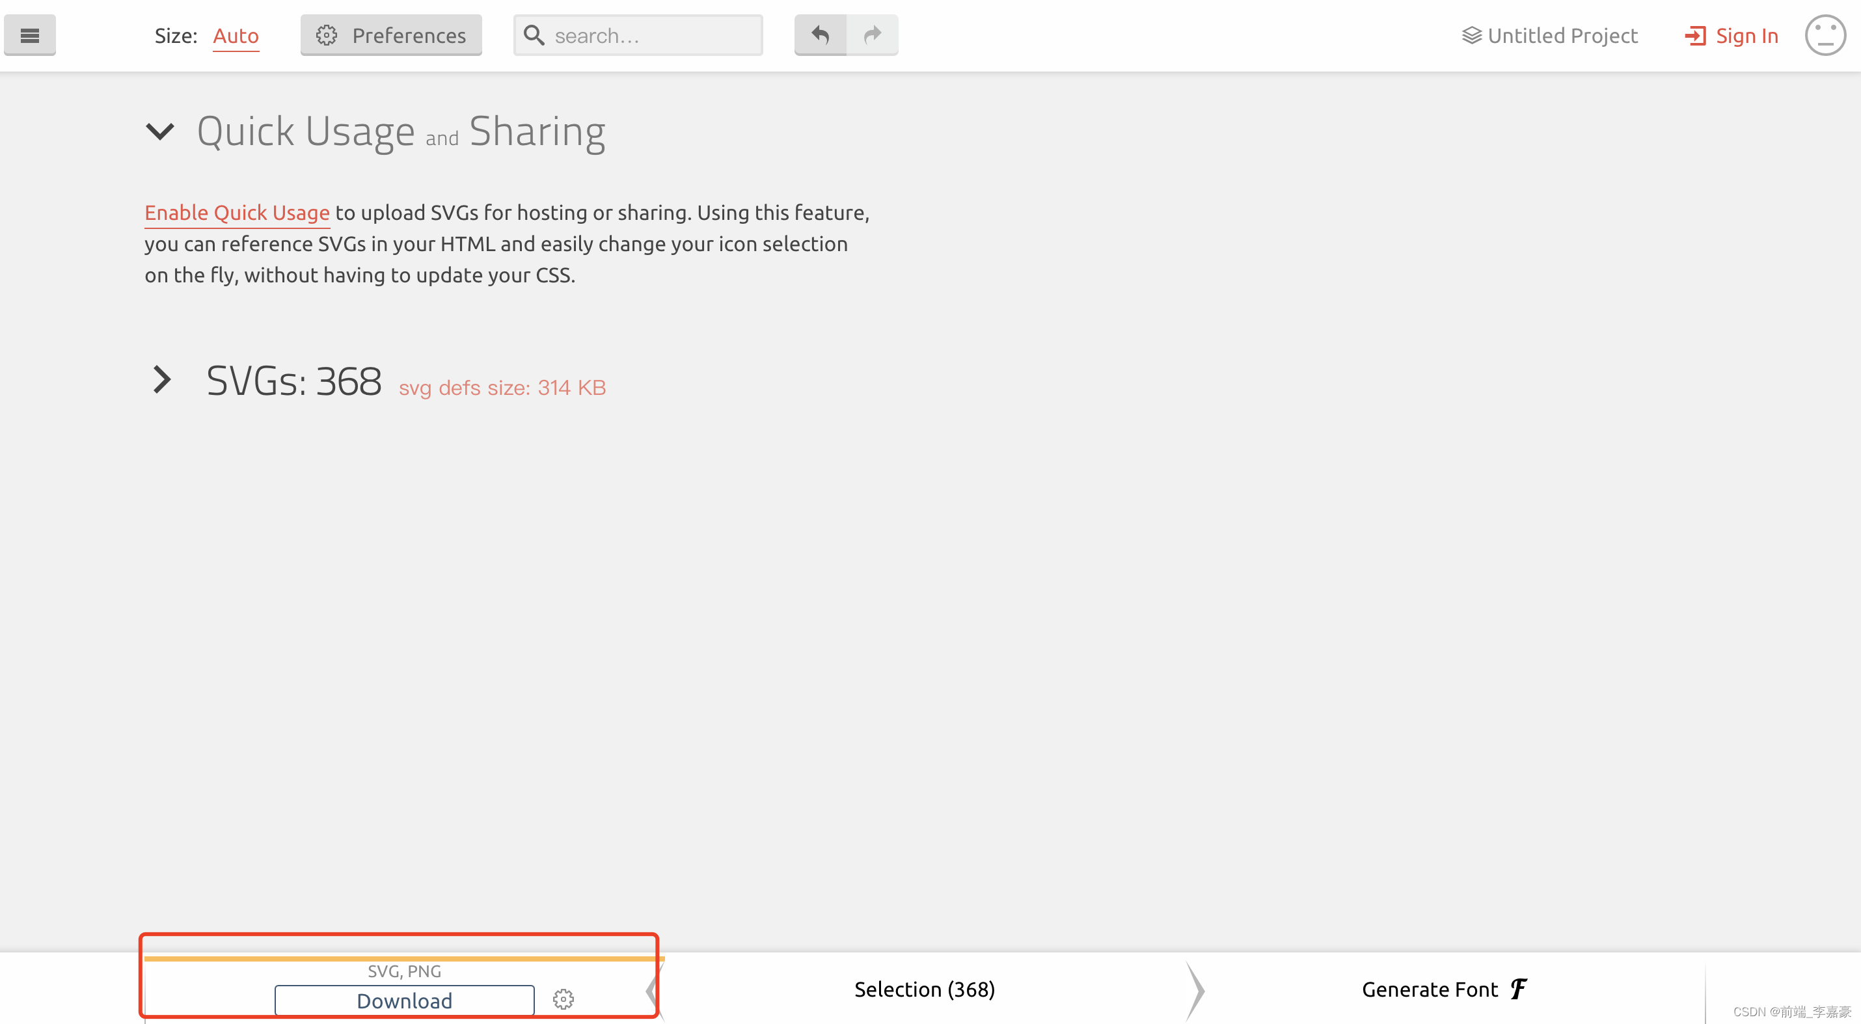Collapse Quick Usage and Sharing section
Viewport: 1861px width, 1024px height.
(159, 131)
